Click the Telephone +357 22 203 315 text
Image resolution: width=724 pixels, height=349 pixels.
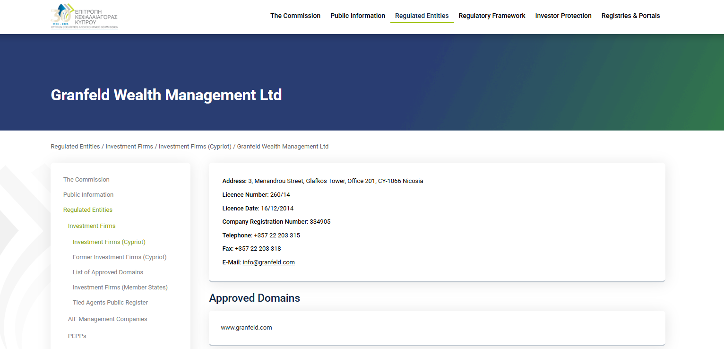click(261, 236)
